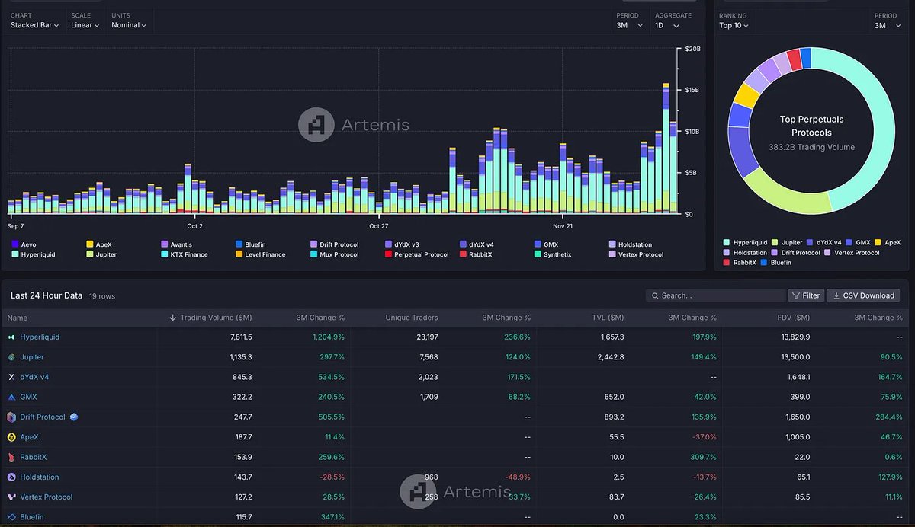
Task: Open the GMX protocol link
Action: 28,397
